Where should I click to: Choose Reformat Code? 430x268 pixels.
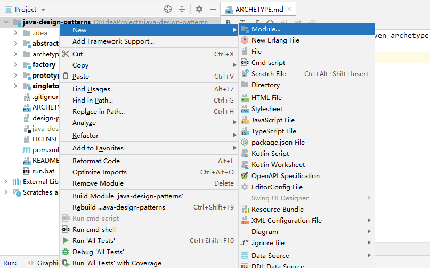[149, 161]
